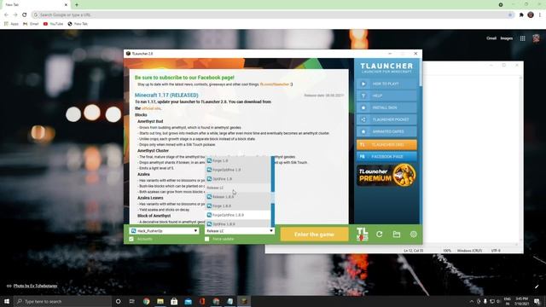Open Windows Start menu
This screenshot has width=546, height=307.
[7, 301]
